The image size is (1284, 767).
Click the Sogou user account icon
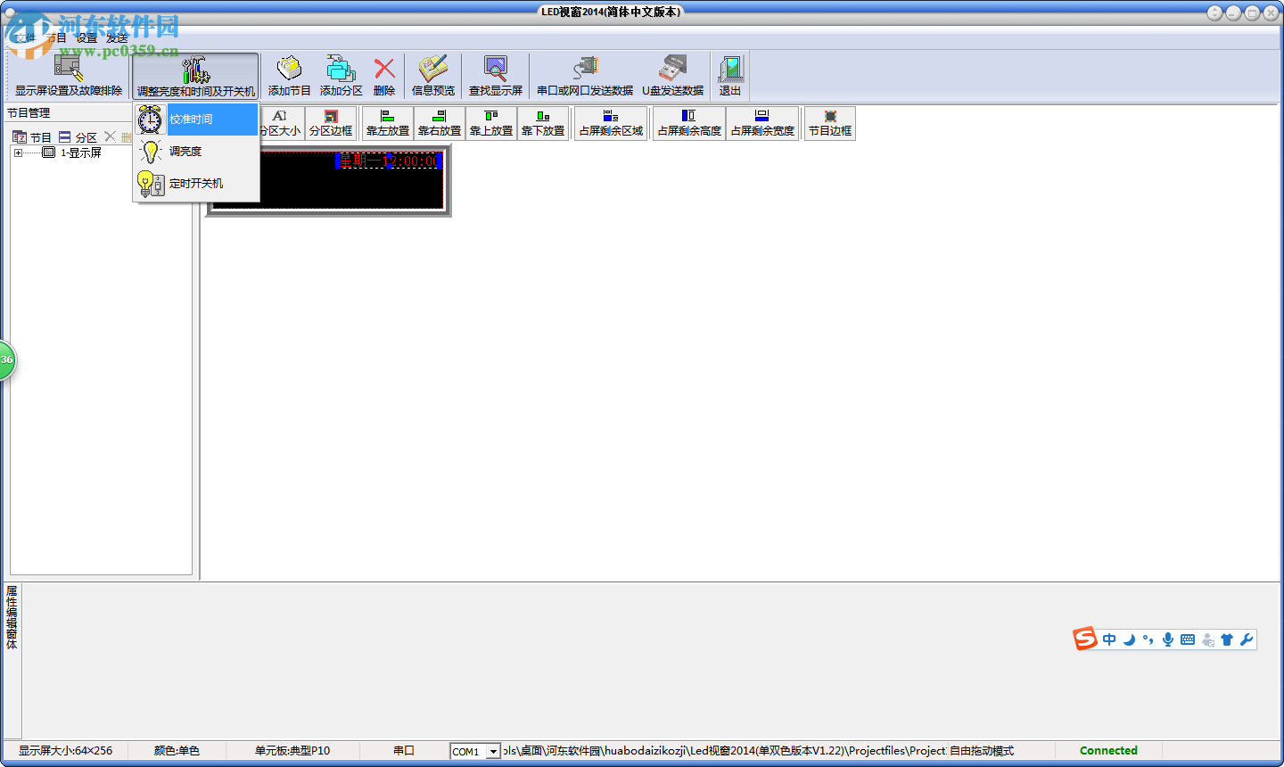click(x=1207, y=639)
